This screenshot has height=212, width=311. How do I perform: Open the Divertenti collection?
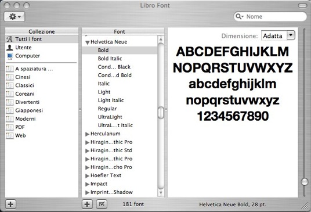click(42, 102)
